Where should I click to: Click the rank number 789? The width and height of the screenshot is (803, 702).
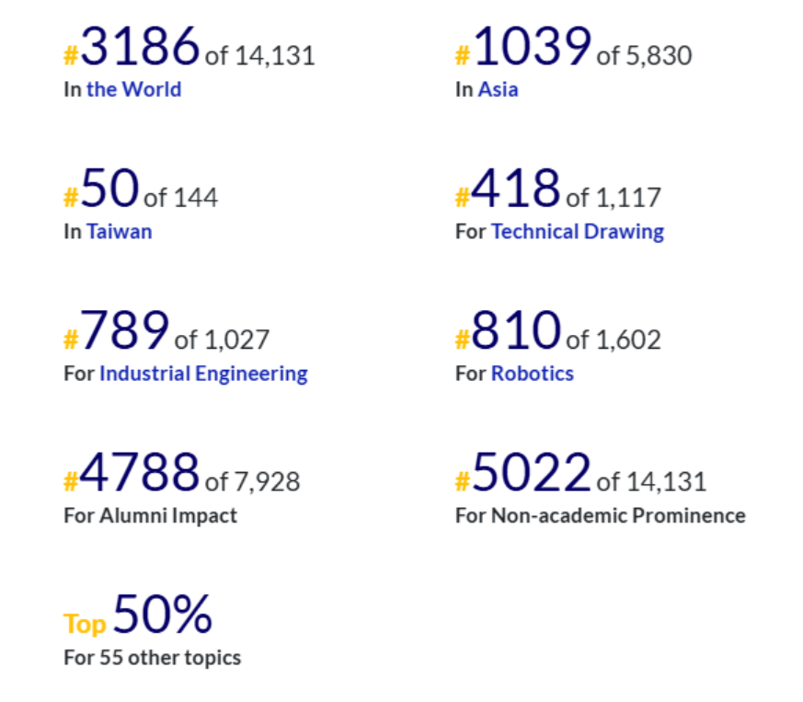(x=125, y=331)
